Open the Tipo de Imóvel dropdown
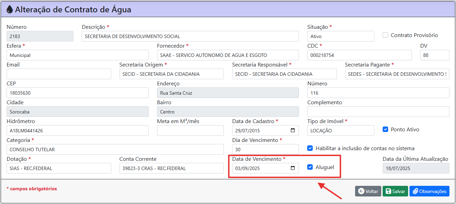 pos(340,131)
